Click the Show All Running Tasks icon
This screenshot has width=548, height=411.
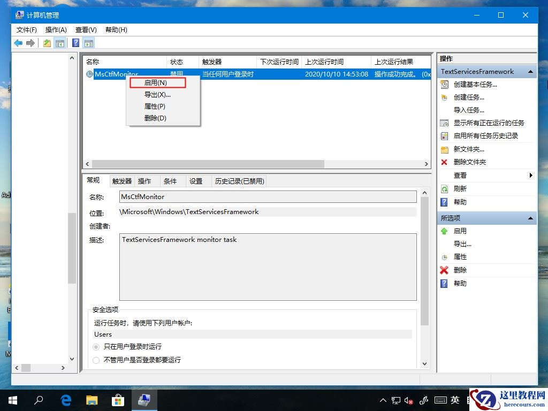pos(444,123)
